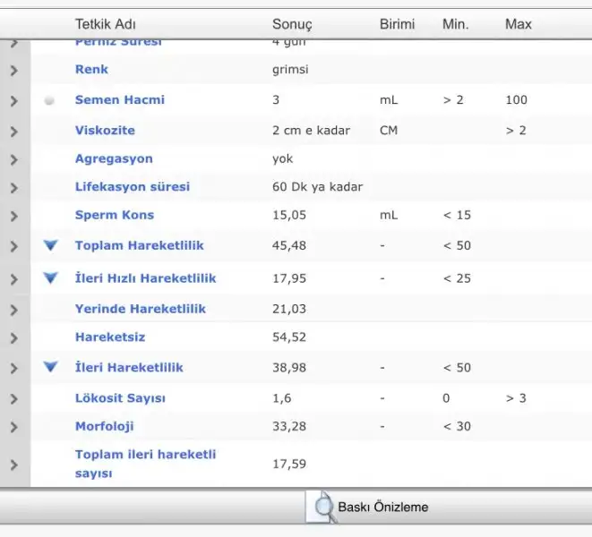Viewport: 592px width, 537px height.
Task: Click the gray circle indicator beside Semen Hacmi
Action: coord(50,100)
